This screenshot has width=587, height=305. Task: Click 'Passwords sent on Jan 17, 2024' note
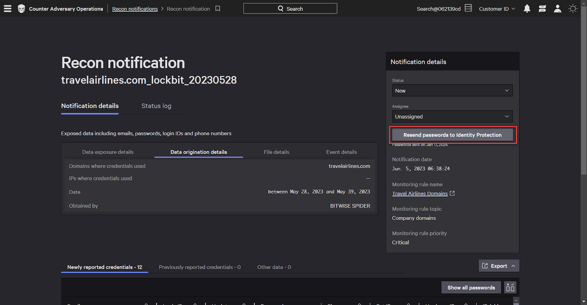(420, 145)
